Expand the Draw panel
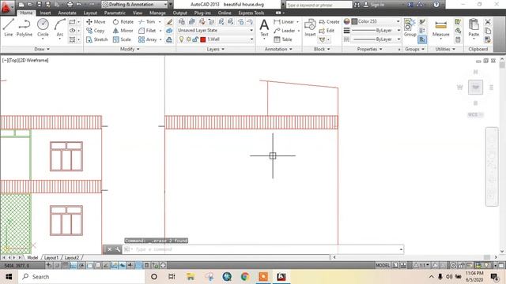This screenshot has height=284, width=506. (x=42, y=49)
